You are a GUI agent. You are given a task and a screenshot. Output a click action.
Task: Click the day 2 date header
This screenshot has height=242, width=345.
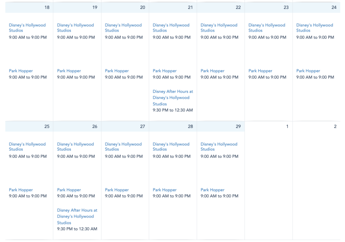(335, 126)
